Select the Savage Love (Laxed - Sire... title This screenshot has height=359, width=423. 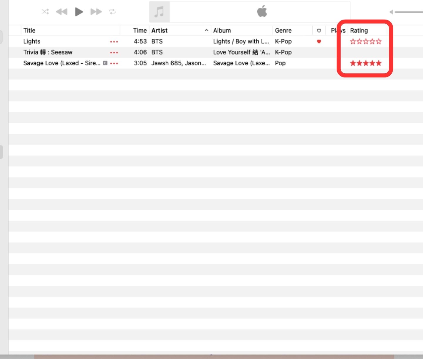[x=62, y=63]
